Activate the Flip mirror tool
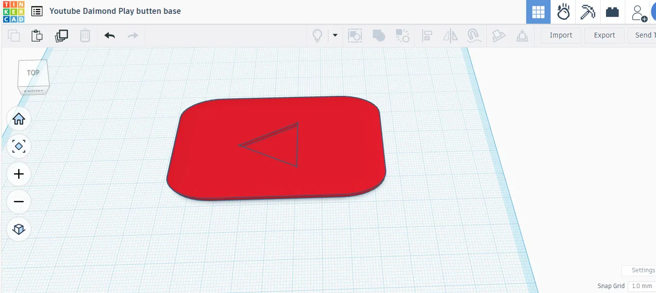656x293 pixels. pyautogui.click(x=450, y=35)
